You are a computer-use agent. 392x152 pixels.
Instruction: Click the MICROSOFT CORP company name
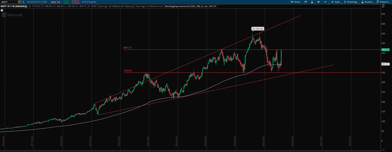[x=37, y=2]
